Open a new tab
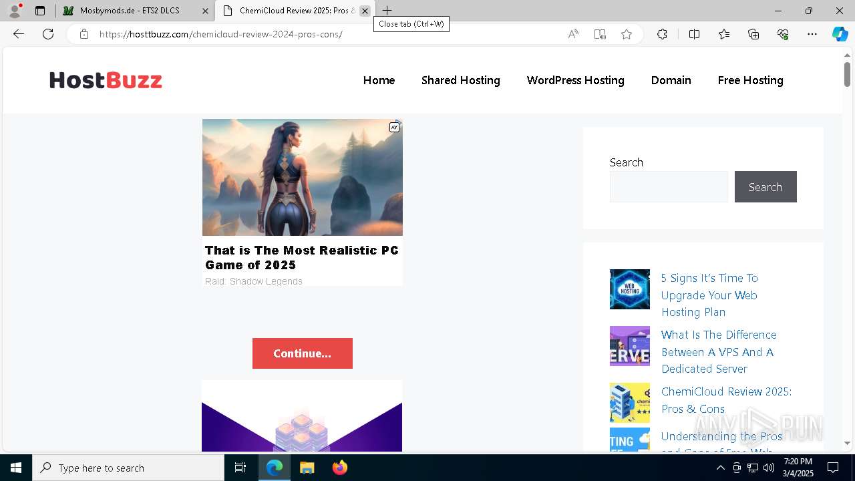This screenshot has width=855, height=481. click(x=387, y=11)
